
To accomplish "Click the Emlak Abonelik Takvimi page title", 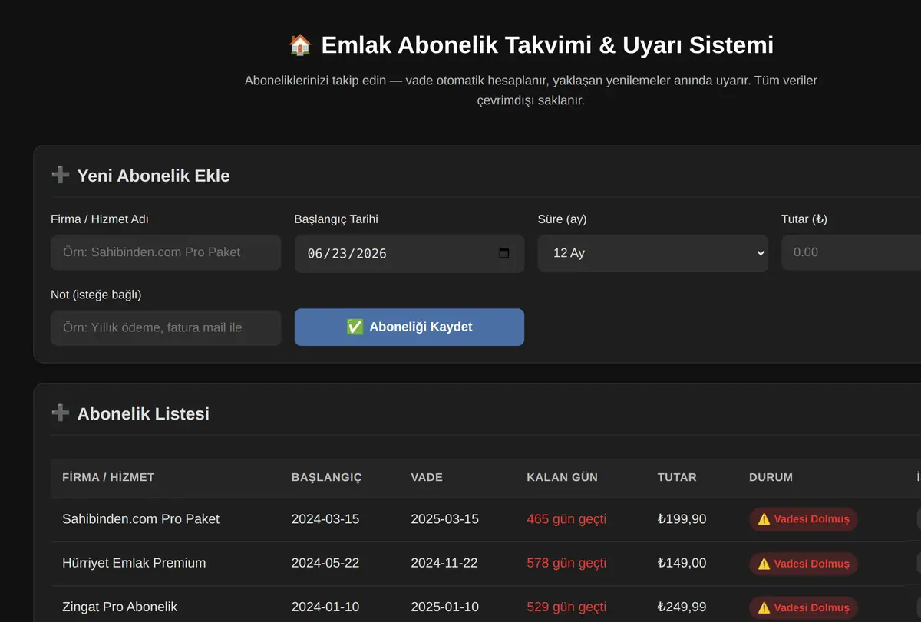I will (547, 44).
